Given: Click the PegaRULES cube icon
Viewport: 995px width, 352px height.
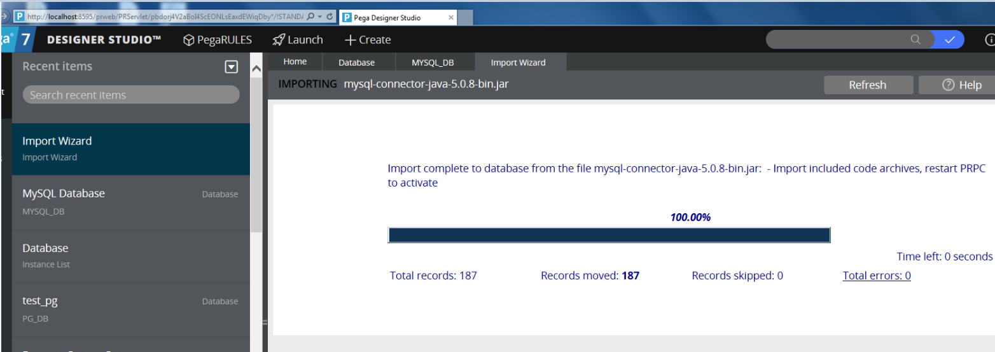Looking at the screenshot, I should pyautogui.click(x=188, y=40).
